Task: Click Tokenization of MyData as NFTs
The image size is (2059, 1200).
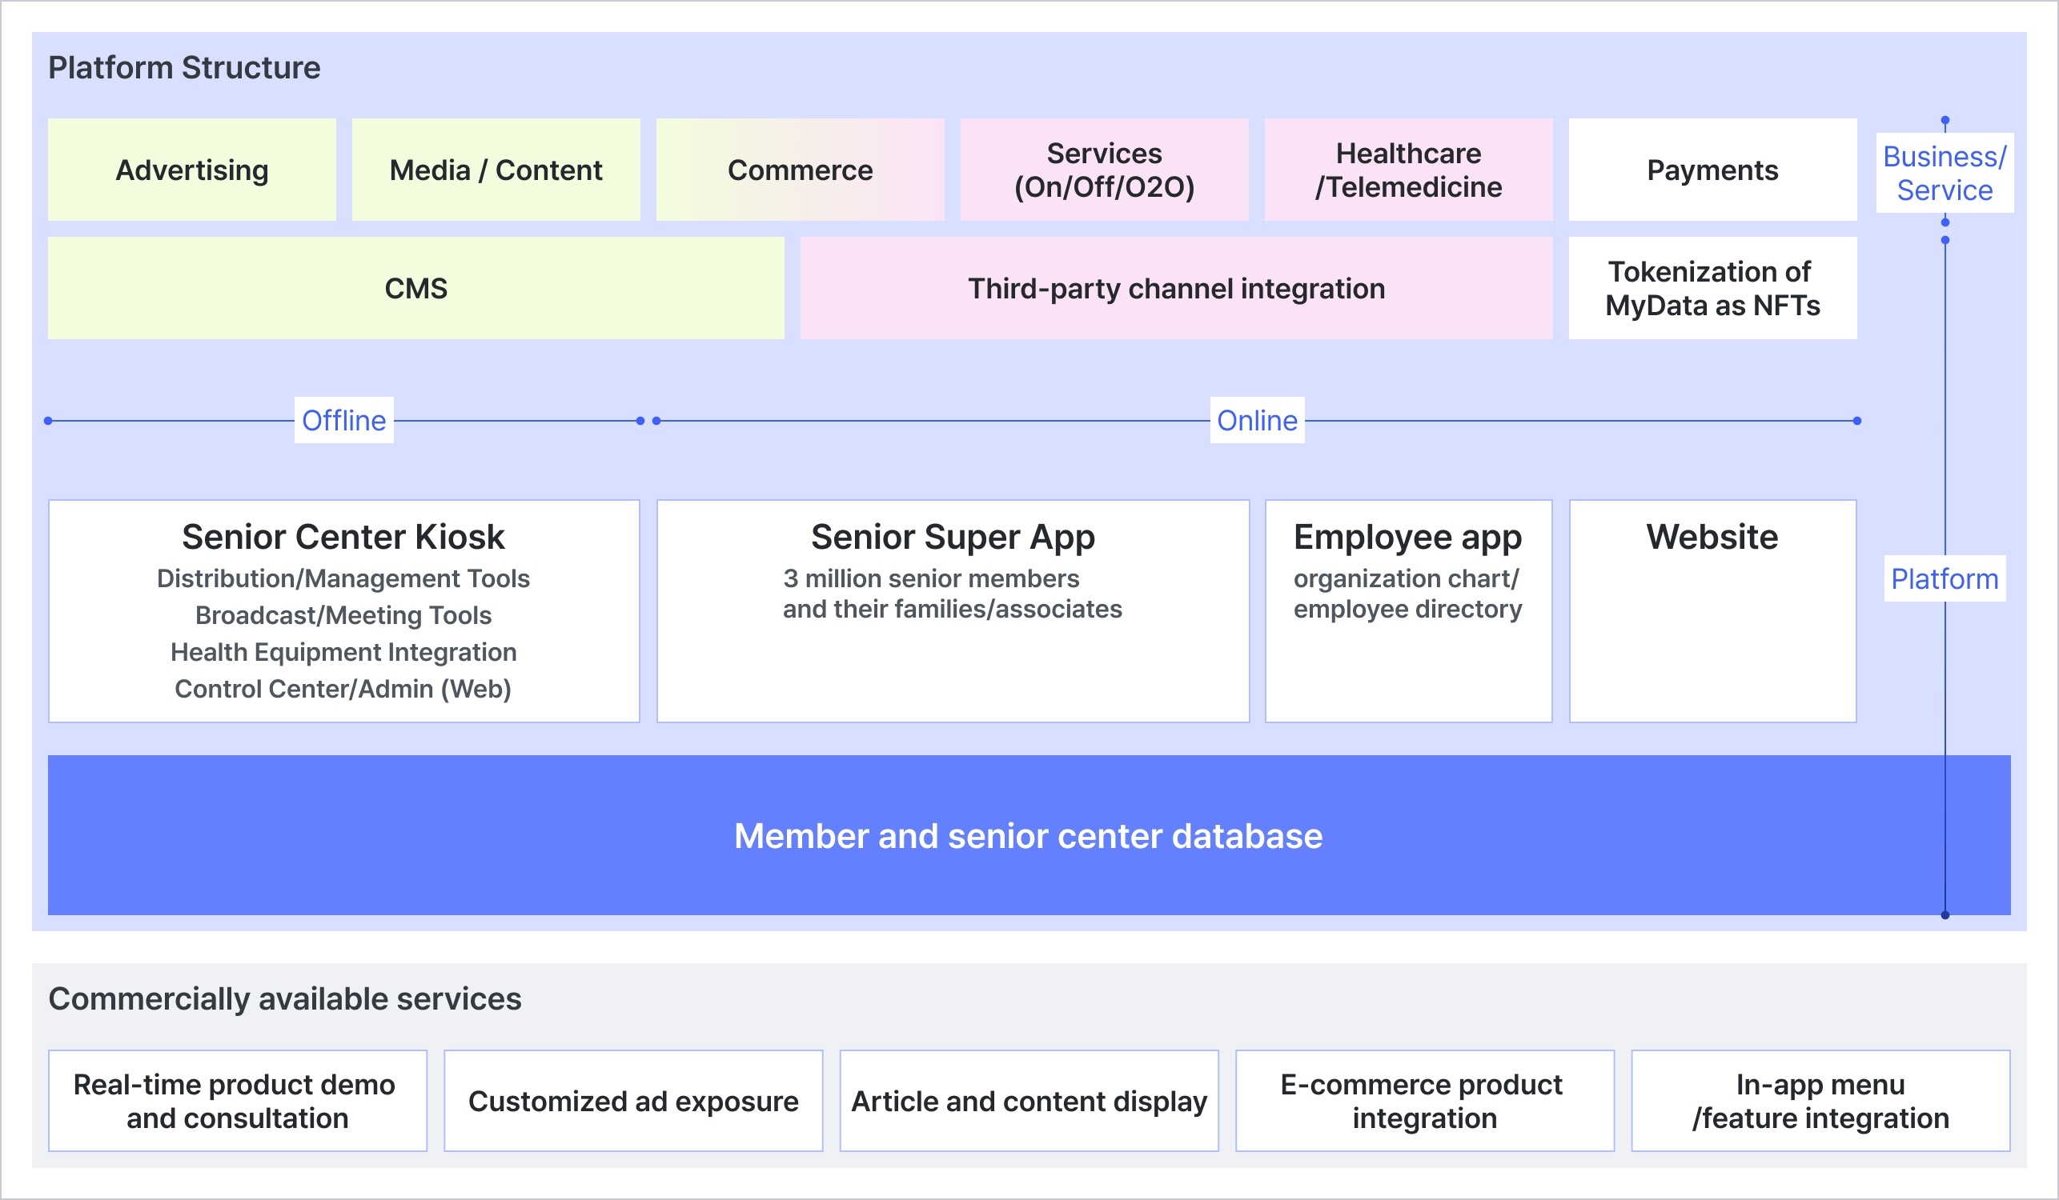Action: coord(1712,288)
